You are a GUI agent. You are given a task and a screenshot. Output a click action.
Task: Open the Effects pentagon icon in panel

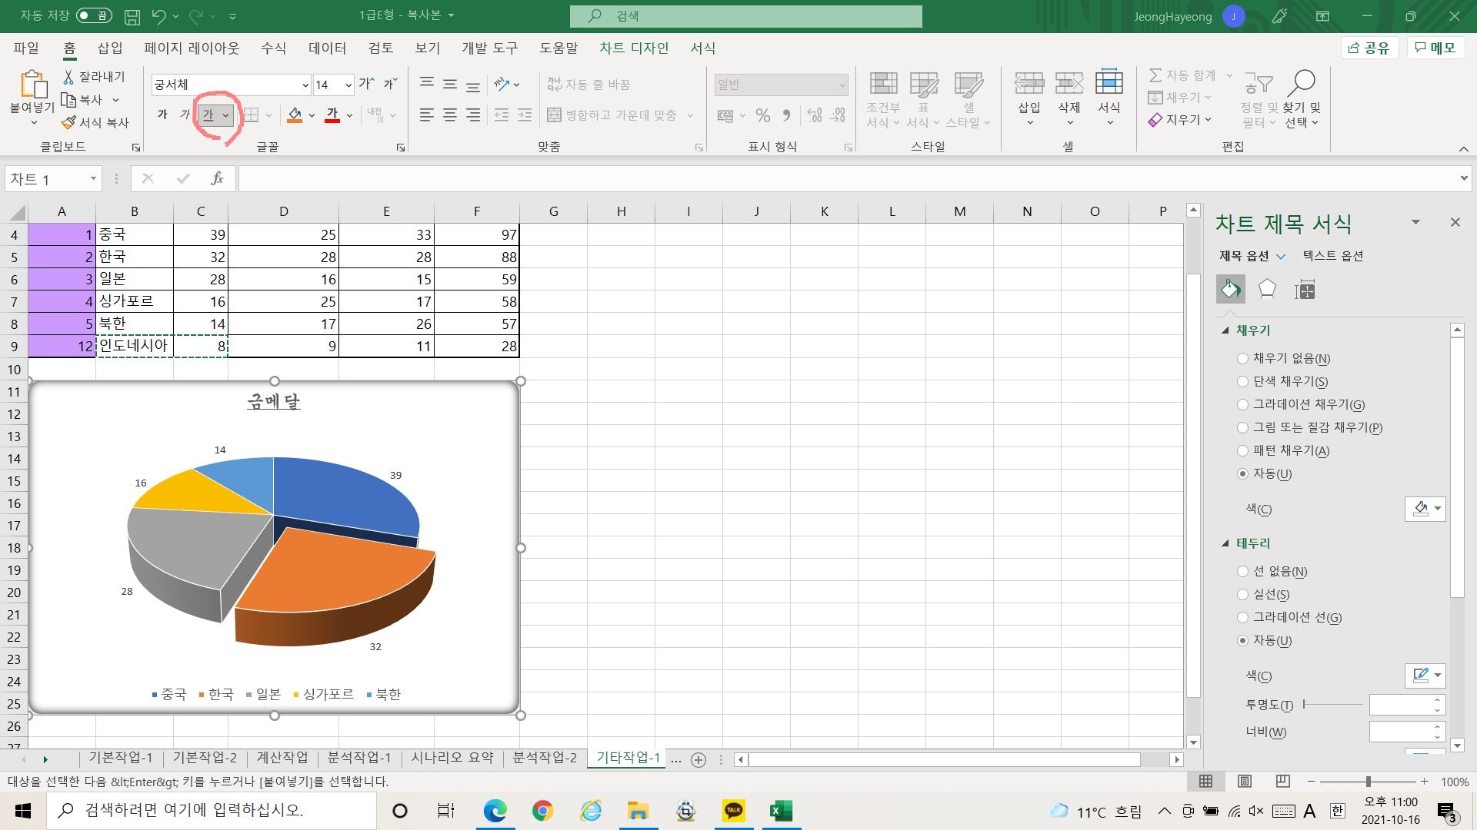(1267, 290)
